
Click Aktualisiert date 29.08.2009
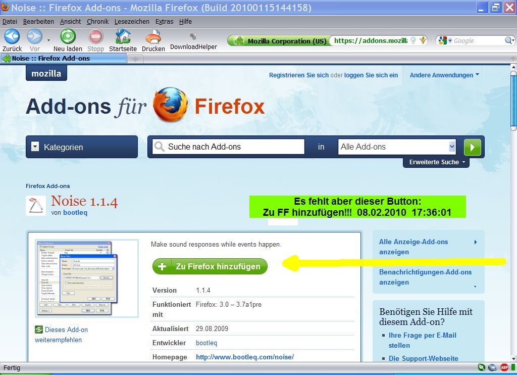point(212,329)
